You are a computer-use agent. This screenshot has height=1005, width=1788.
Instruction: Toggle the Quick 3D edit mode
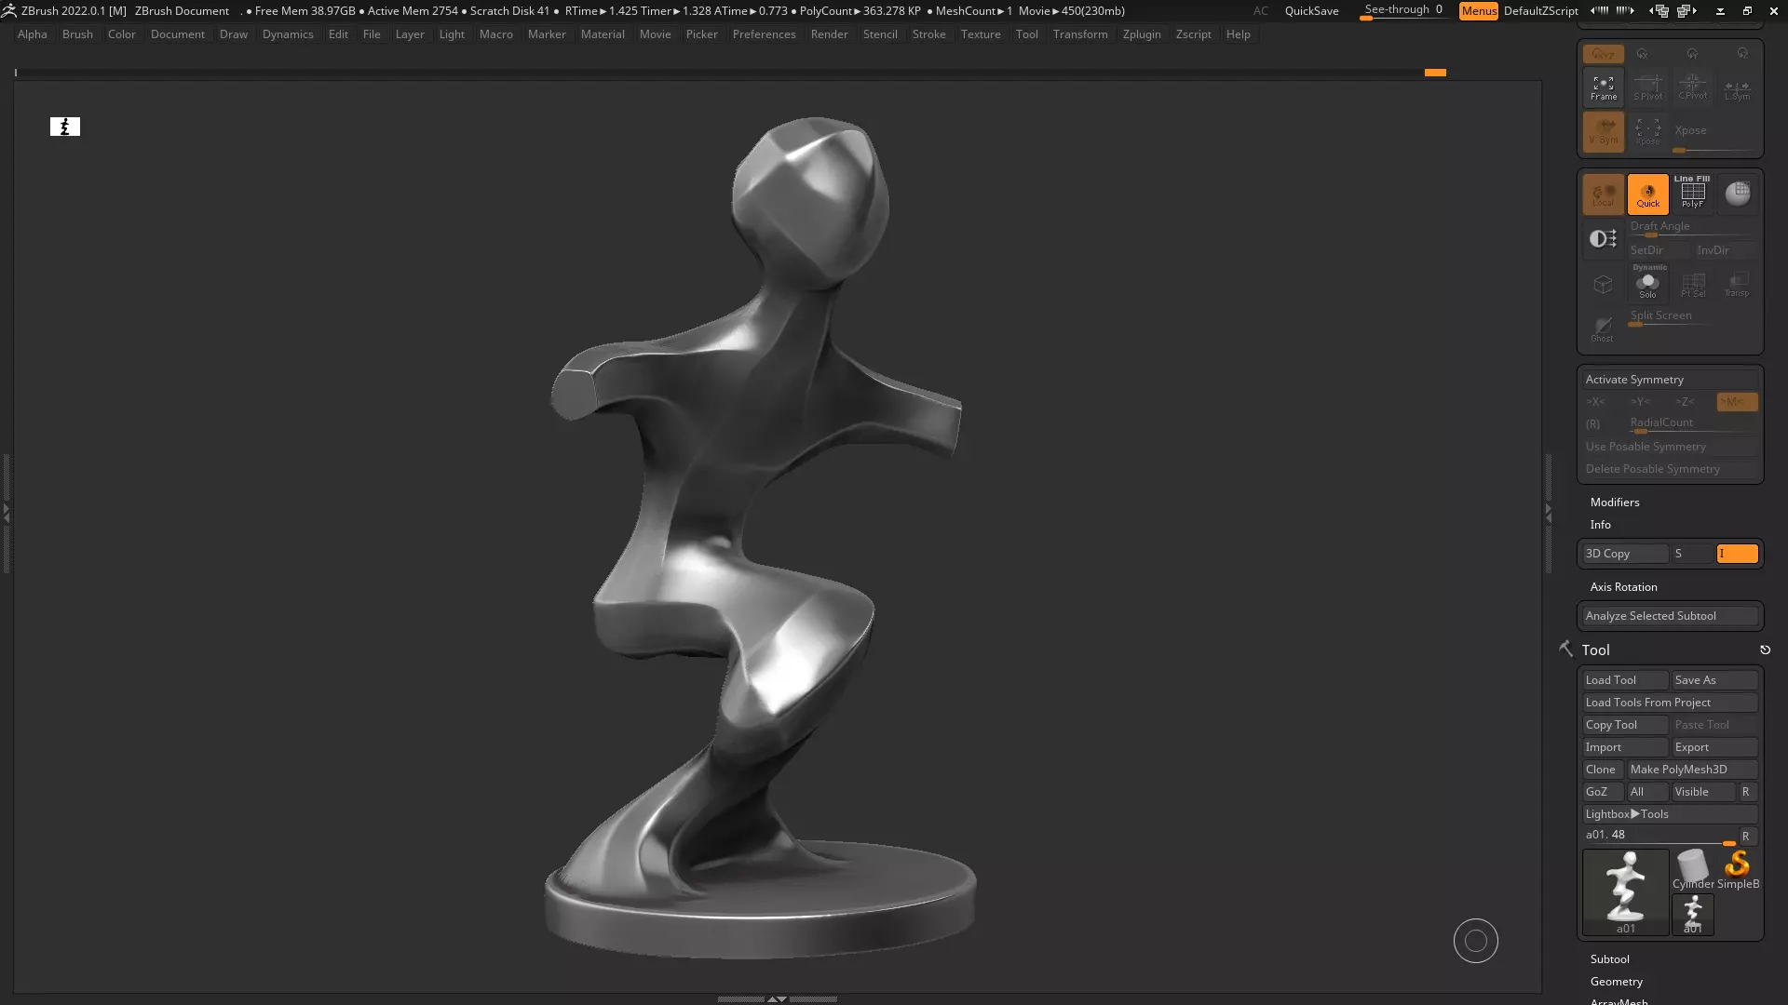point(1648,194)
